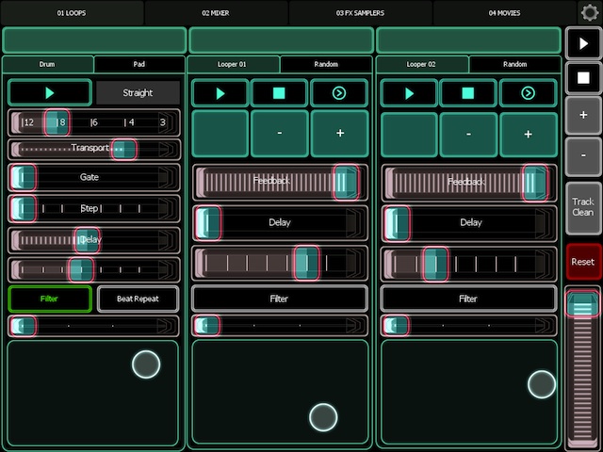Stop Looper 02 with its square icon
The height and width of the screenshot is (452, 603).
pos(468,93)
